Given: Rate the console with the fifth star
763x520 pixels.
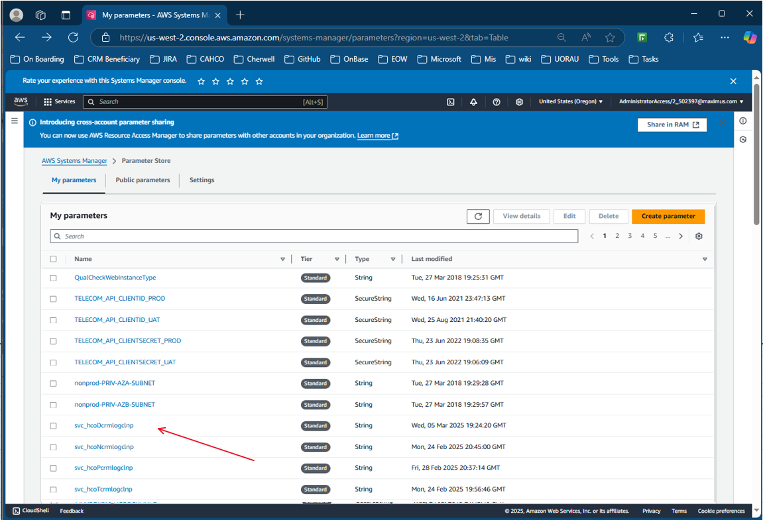Looking at the screenshot, I should point(259,81).
